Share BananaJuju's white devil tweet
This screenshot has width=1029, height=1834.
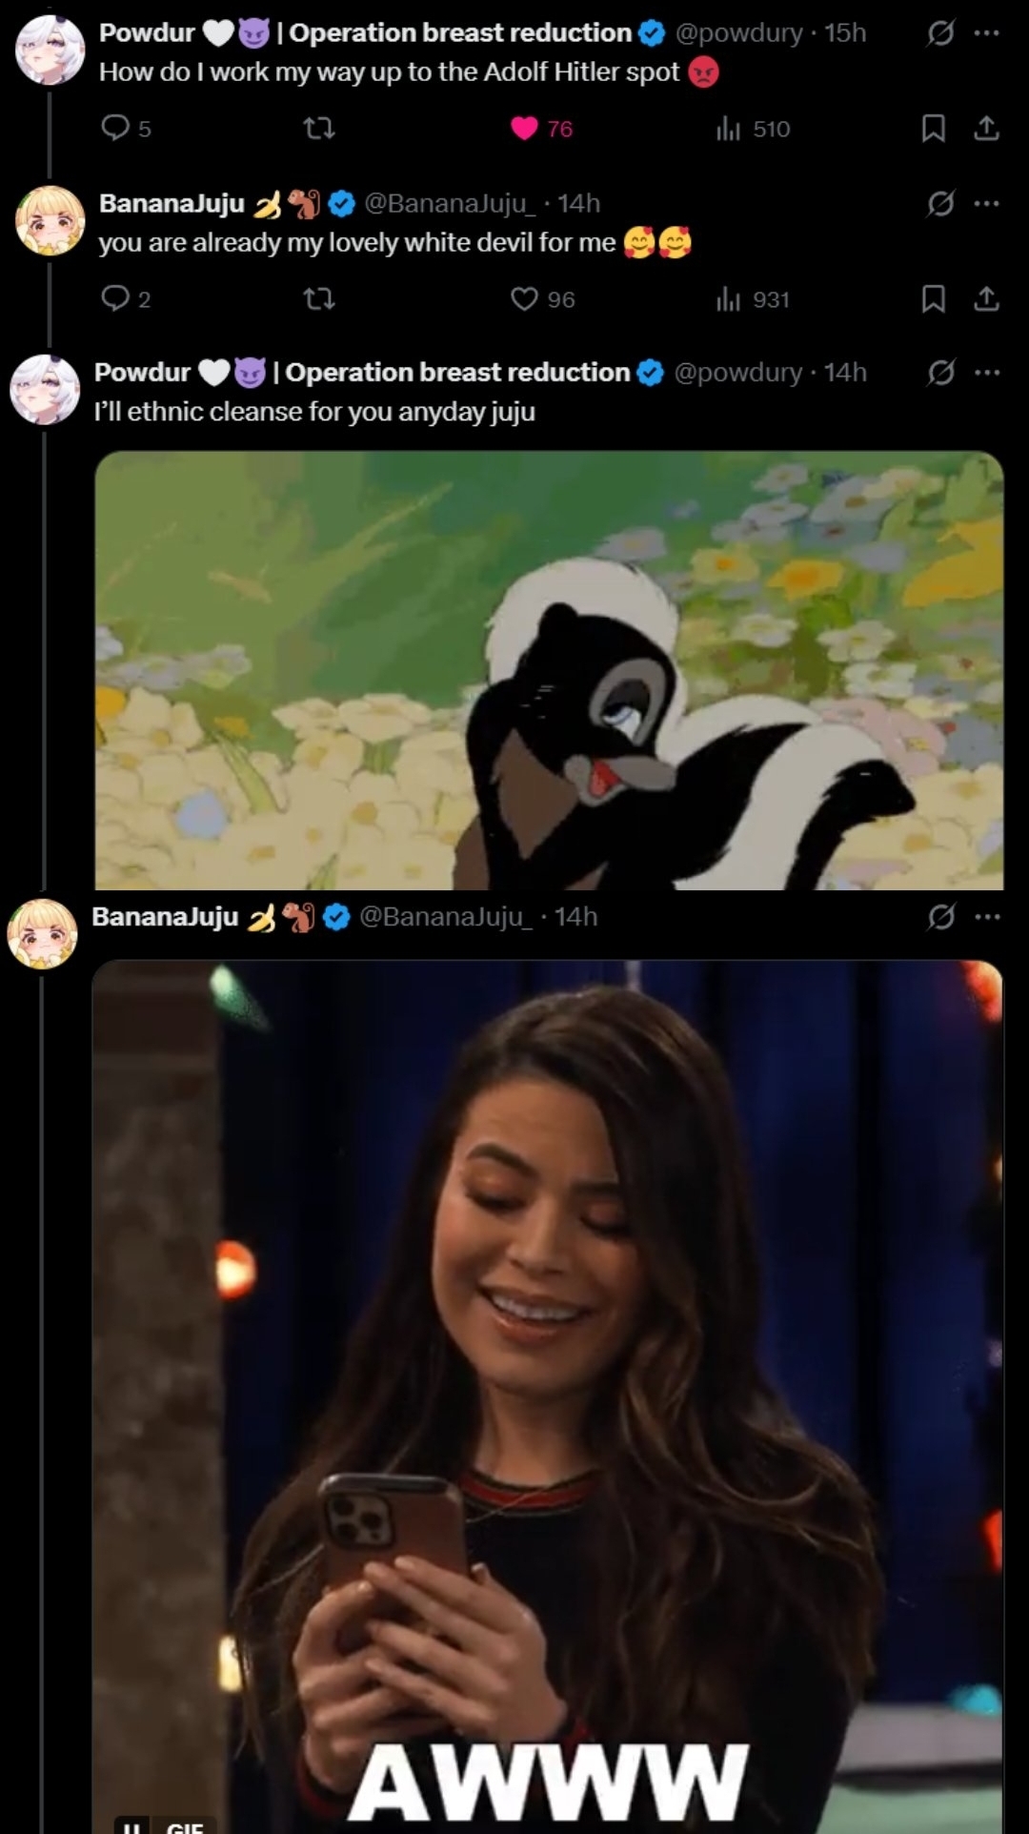[x=986, y=298]
